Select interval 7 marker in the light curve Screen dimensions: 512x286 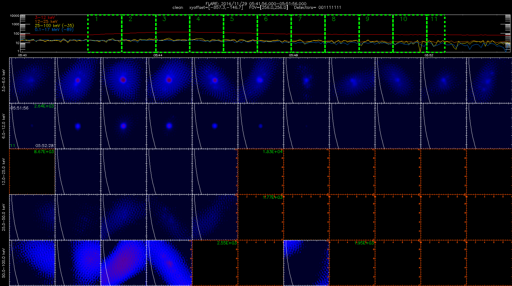300,19
